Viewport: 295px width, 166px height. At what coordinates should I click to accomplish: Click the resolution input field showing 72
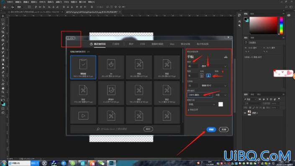coord(192,86)
